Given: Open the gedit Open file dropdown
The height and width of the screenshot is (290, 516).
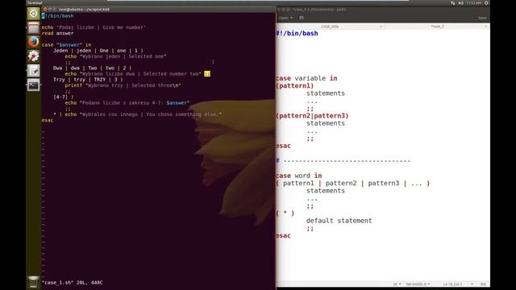Looking at the screenshot, I should coord(285,18).
